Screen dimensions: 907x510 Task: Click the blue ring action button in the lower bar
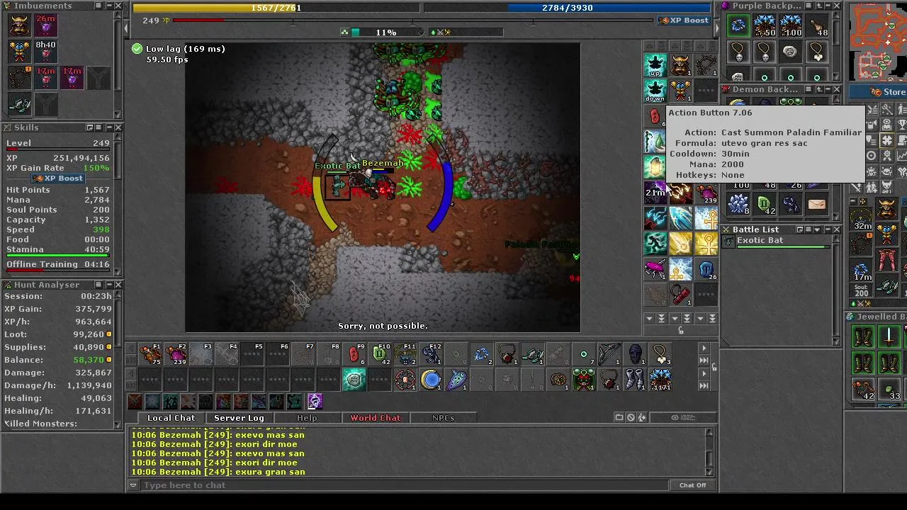(x=431, y=380)
